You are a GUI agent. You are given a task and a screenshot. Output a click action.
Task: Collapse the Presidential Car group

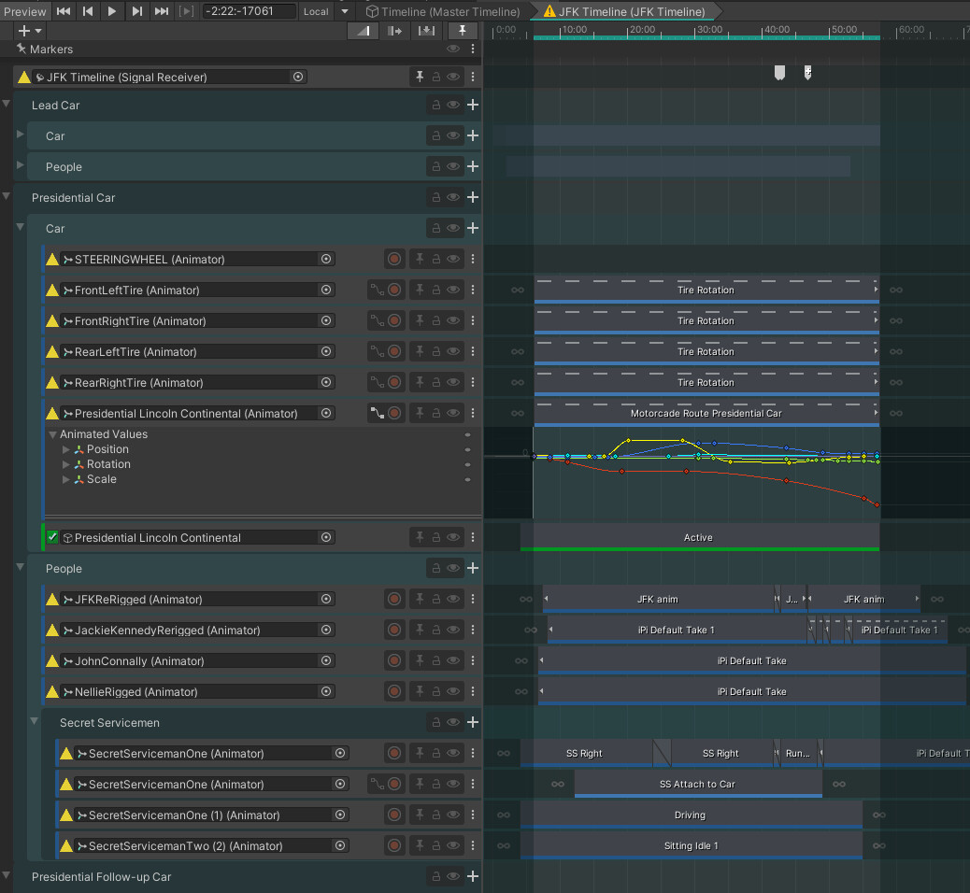point(7,196)
